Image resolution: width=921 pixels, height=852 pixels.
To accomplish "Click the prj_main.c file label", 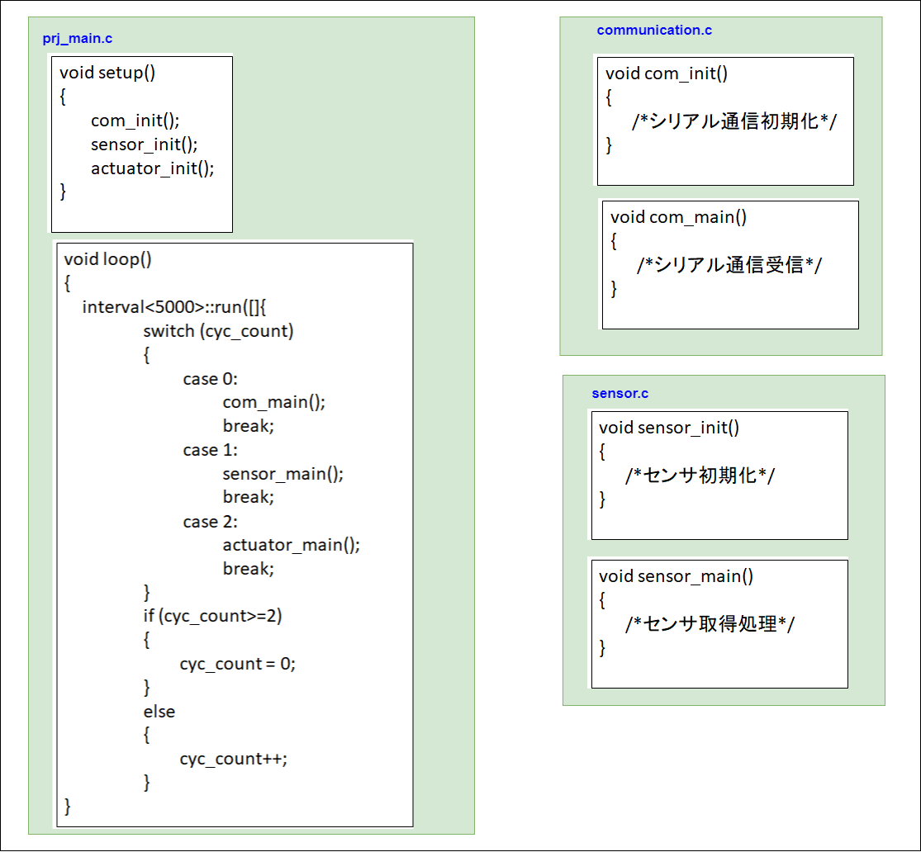I will [77, 39].
